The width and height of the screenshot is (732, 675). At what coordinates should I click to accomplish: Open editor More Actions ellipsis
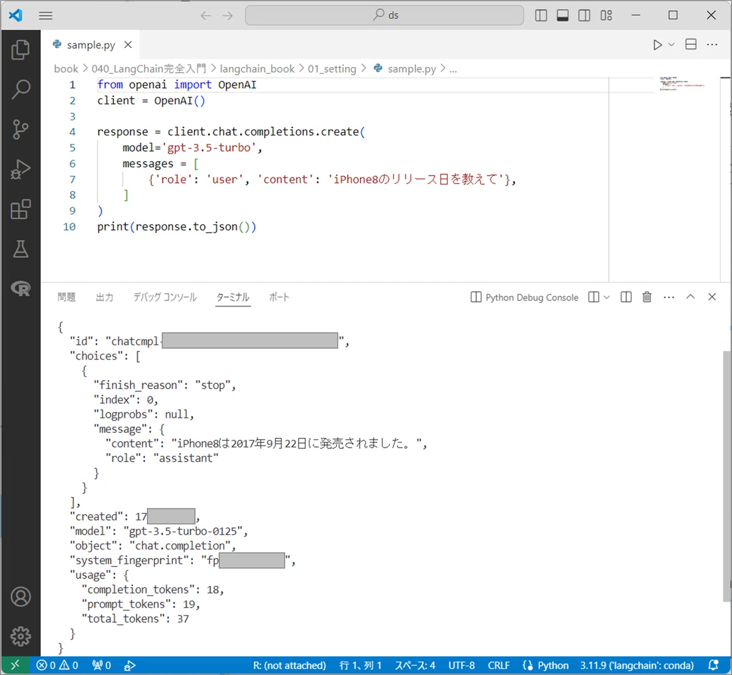712,45
